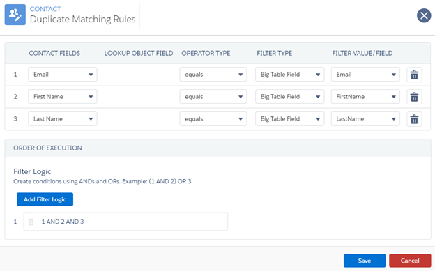Delete the First Name rule via trash icon
This screenshot has height=271, width=435.
[414, 97]
